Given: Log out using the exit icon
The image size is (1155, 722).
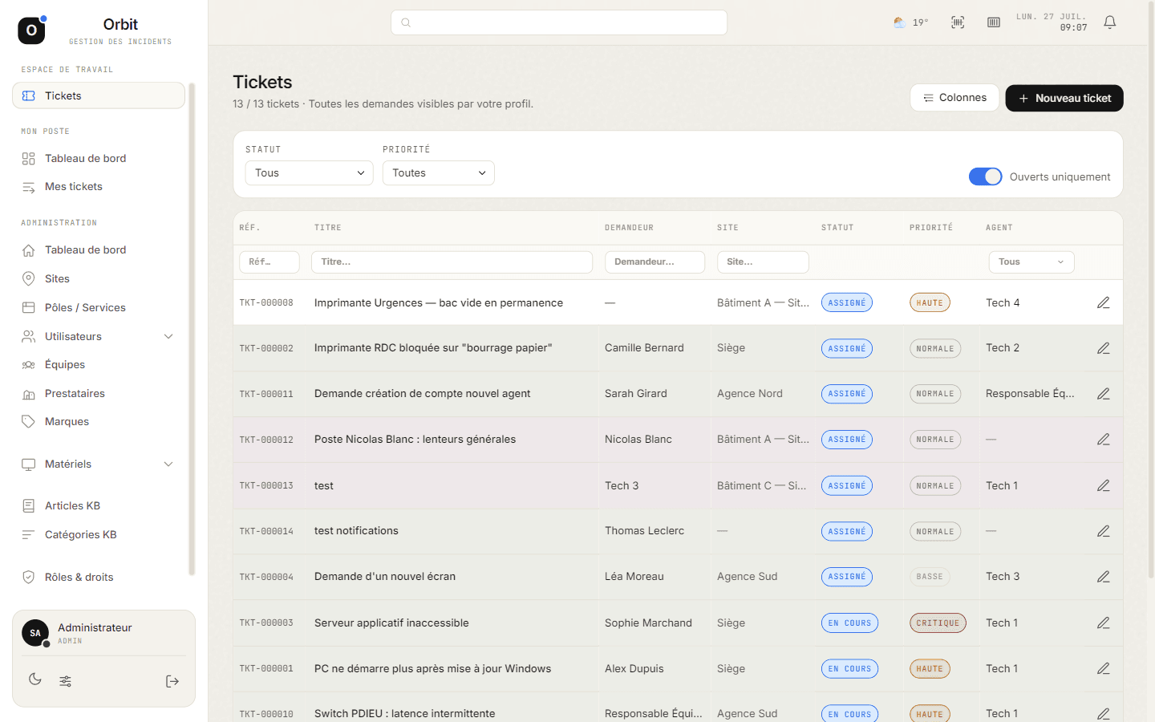Looking at the screenshot, I should coord(172,681).
